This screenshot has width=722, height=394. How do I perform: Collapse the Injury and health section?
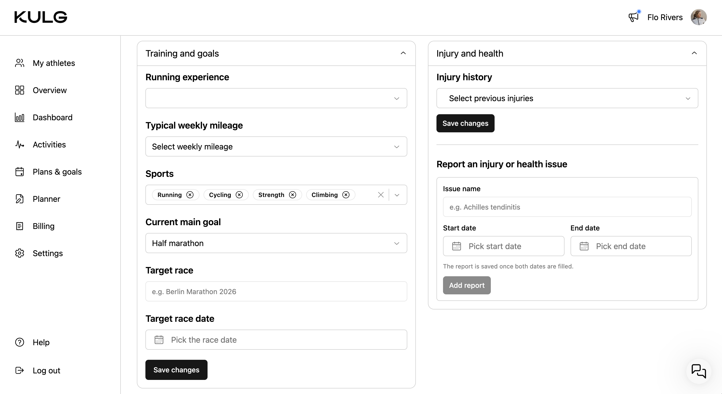coord(694,53)
